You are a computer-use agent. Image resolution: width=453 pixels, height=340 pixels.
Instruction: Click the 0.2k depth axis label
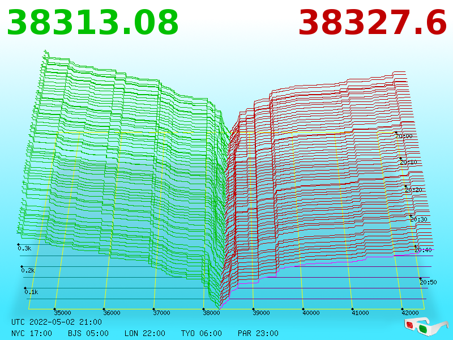(28, 271)
